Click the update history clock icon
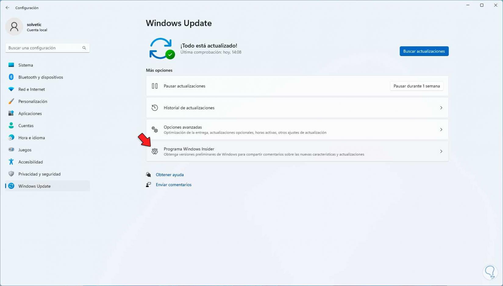The image size is (503, 286). (155, 108)
